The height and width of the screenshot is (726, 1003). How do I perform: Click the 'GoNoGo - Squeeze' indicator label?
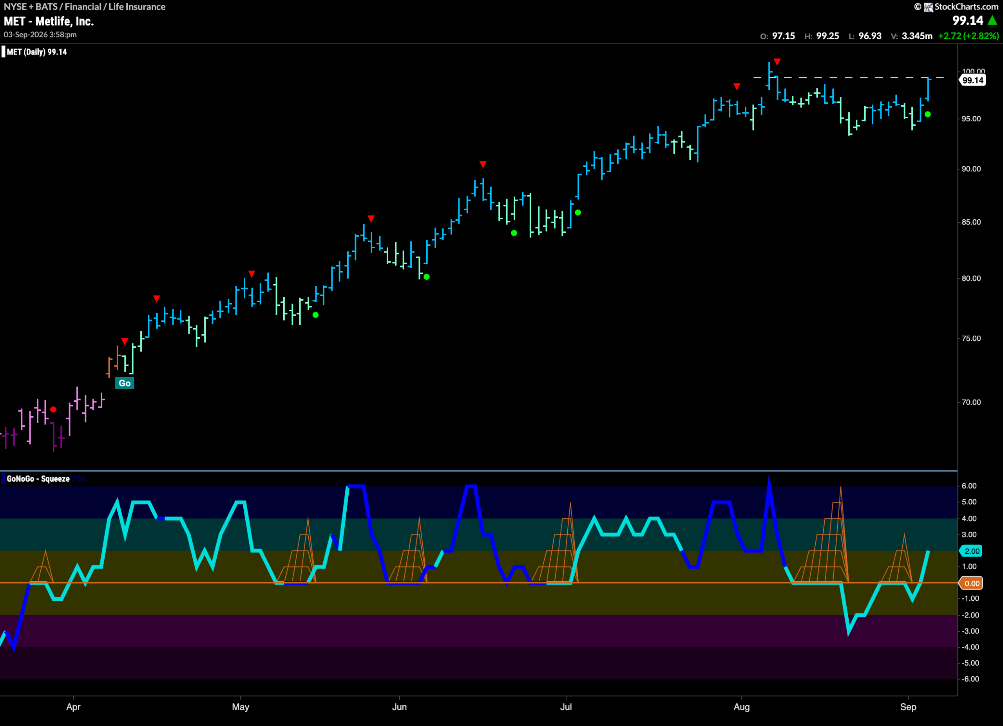[x=38, y=479]
